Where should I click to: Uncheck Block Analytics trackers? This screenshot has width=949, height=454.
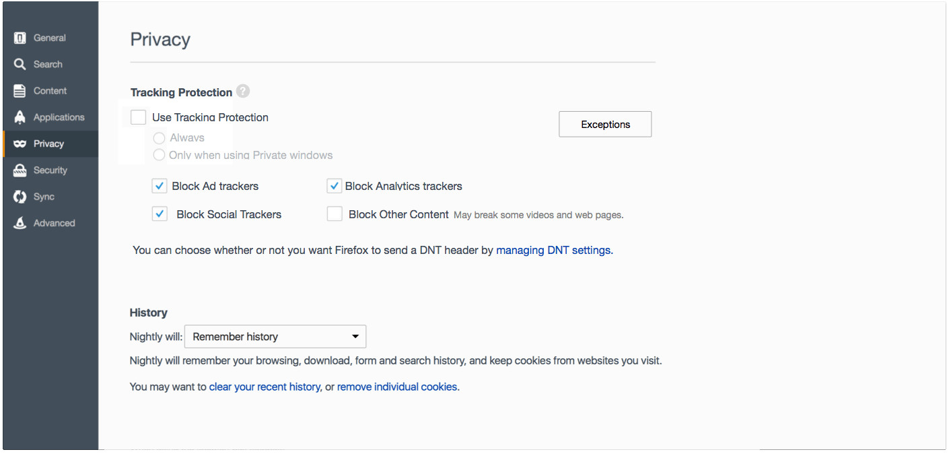click(334, 186)
